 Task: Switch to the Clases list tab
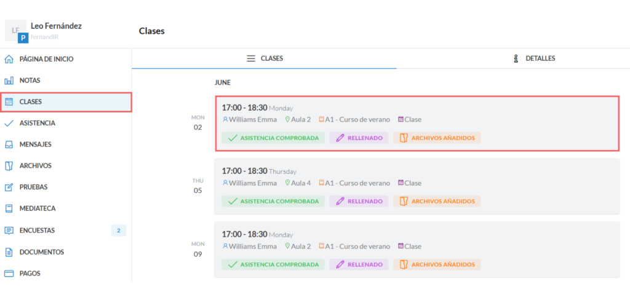265,58
